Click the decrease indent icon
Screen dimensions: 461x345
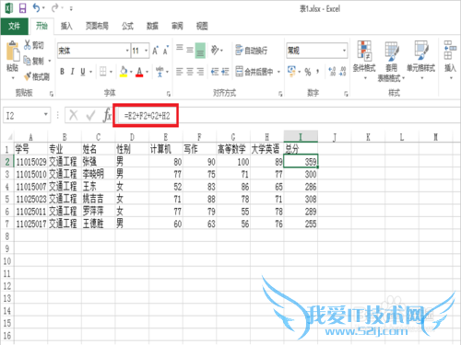215,72
